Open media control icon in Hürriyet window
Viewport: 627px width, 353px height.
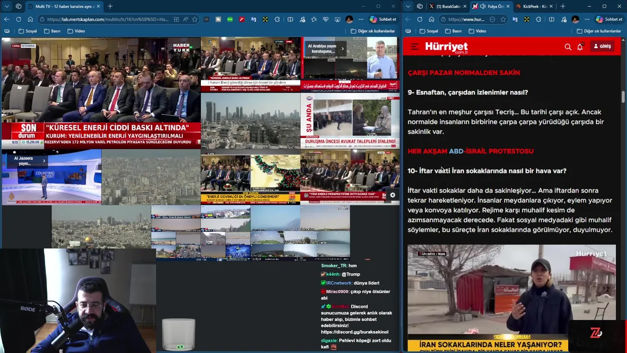(x=563, y=19)
